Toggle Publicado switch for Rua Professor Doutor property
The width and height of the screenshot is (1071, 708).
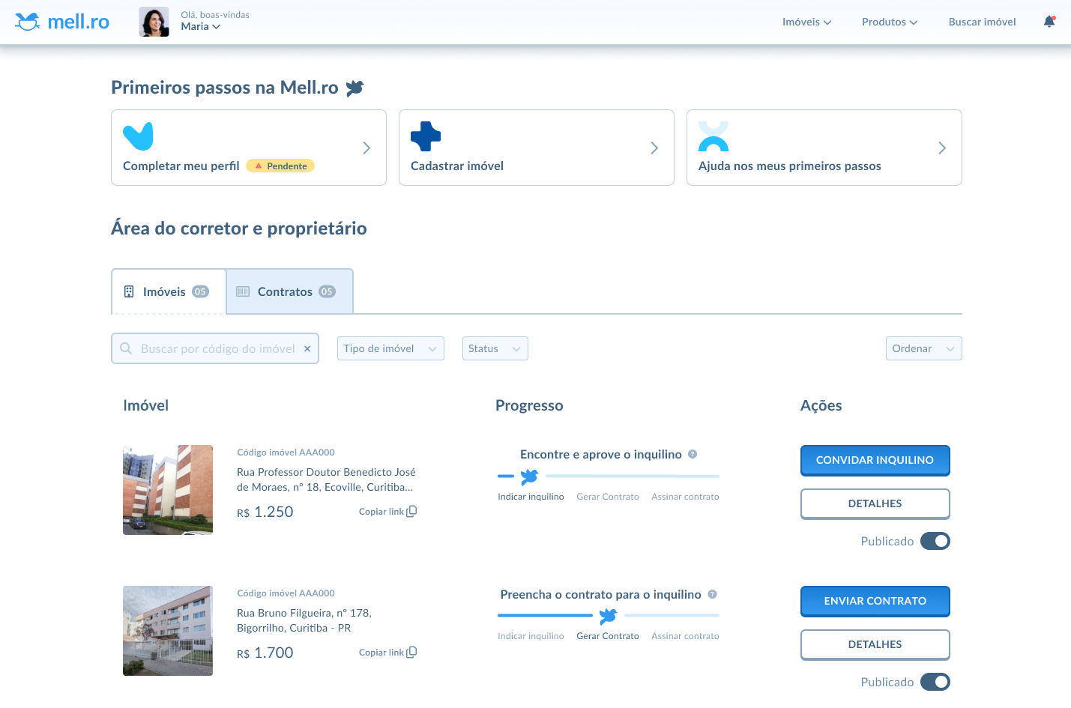(935, 541)
